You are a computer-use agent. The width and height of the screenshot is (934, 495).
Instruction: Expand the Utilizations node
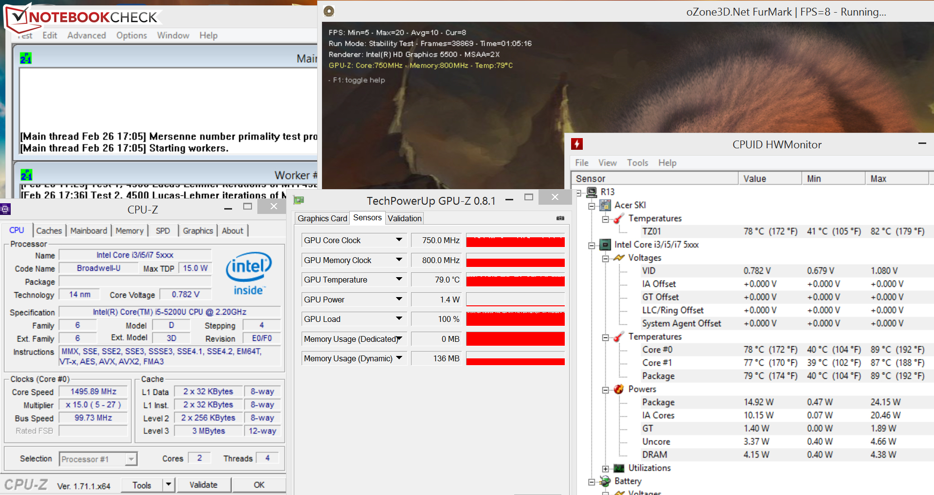click(x=605, y=468)
